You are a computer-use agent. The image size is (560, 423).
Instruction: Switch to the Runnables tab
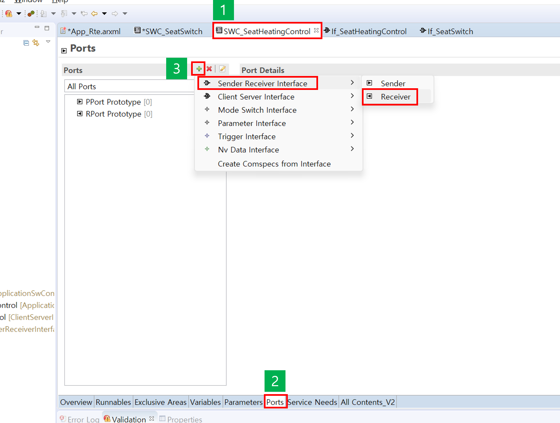point(113,402)
